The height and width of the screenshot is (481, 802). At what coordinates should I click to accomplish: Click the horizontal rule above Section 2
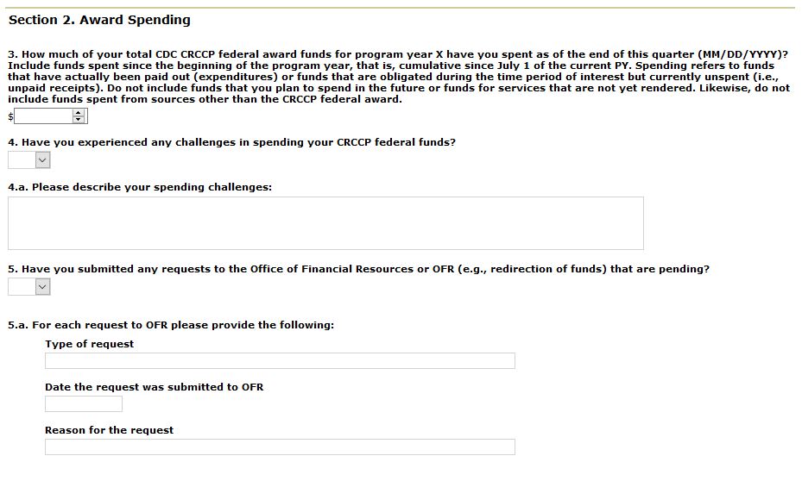coord(401,8)
